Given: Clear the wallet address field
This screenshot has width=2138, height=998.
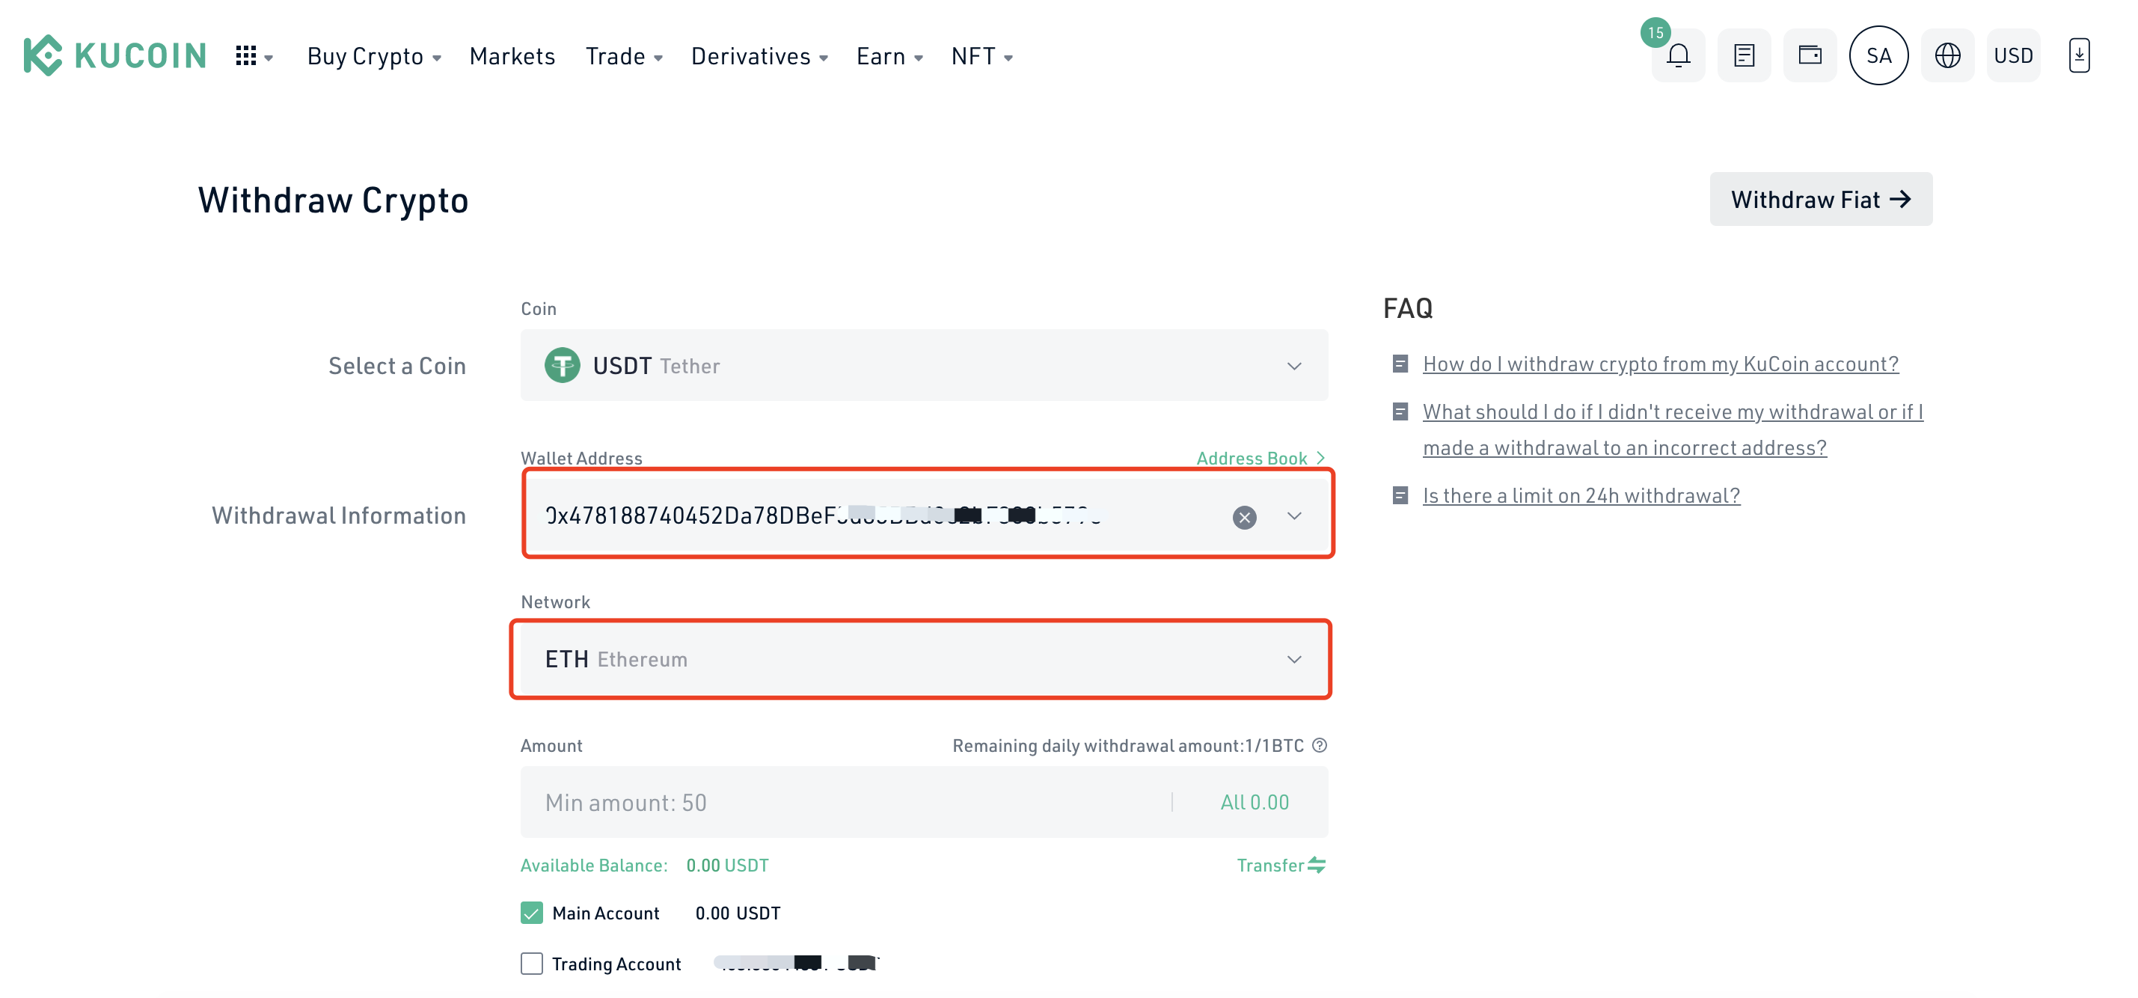Looking at the screenshot, I should [1244, 517].
